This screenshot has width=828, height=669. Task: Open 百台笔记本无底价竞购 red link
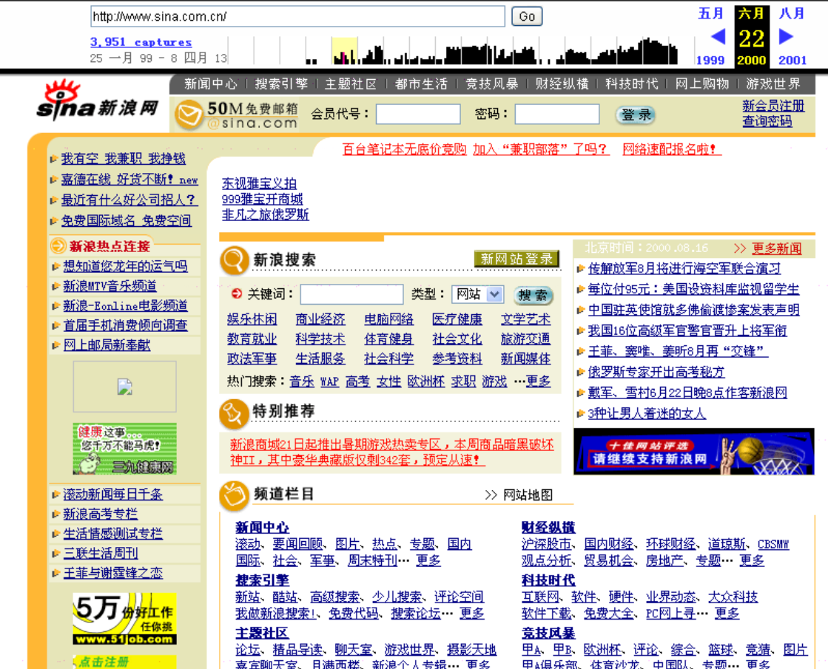coord(405,149)
